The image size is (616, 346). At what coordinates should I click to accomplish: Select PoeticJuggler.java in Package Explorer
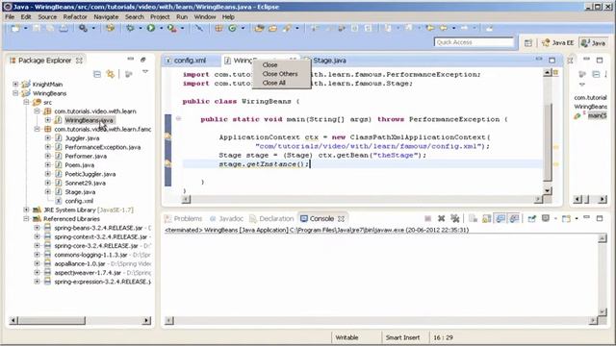pos(90,174)
